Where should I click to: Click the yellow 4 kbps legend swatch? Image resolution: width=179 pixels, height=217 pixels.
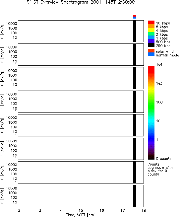151,30
